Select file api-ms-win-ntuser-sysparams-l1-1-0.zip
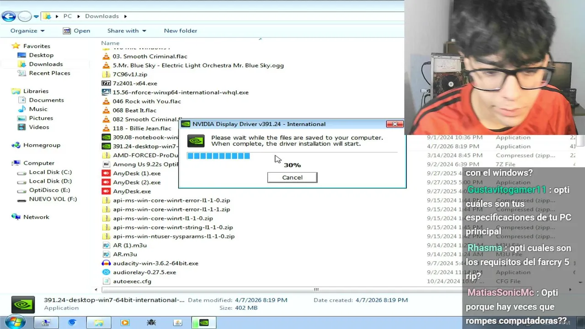585x329 pixels. tap(174, 236)
